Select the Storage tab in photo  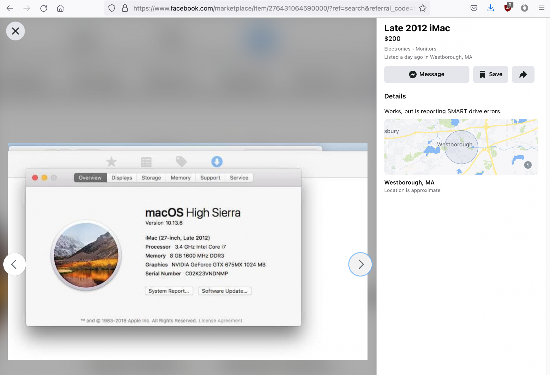point(151,178)
